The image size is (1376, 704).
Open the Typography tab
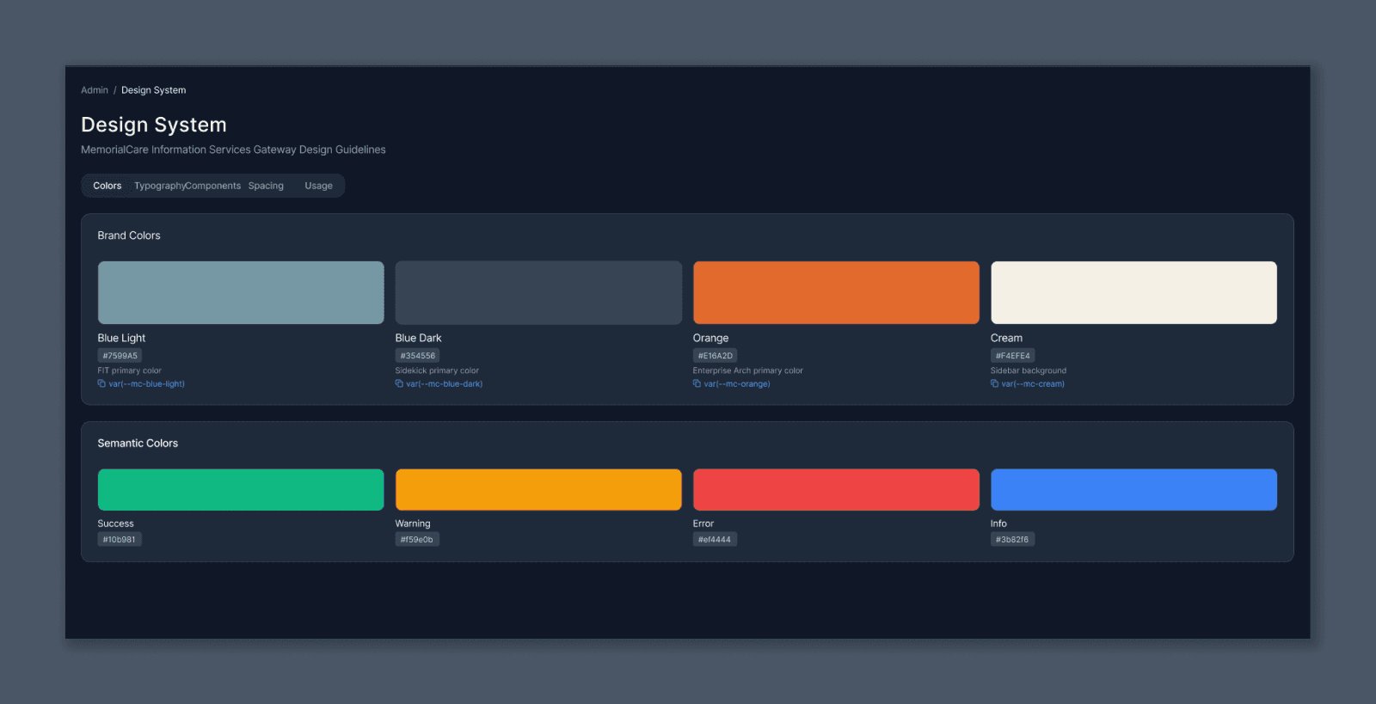[160, 186]
